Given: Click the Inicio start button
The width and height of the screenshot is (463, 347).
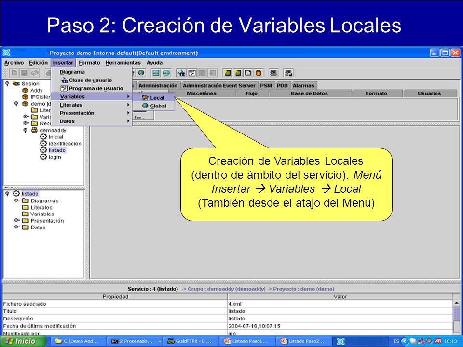Looking at the screenshot, I should (x=23, y=341).
